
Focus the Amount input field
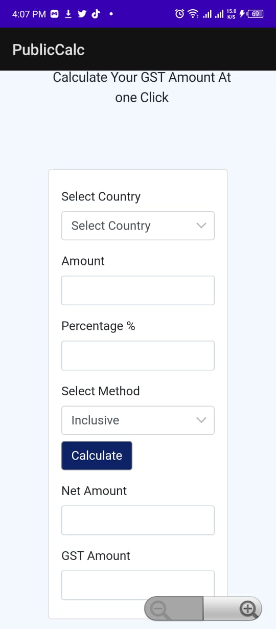click(x=138, y=290)
